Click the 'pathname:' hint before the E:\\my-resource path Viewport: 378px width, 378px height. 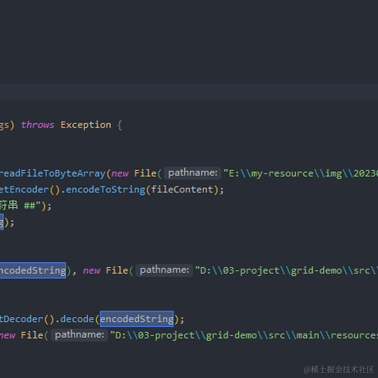coord(192,173)
